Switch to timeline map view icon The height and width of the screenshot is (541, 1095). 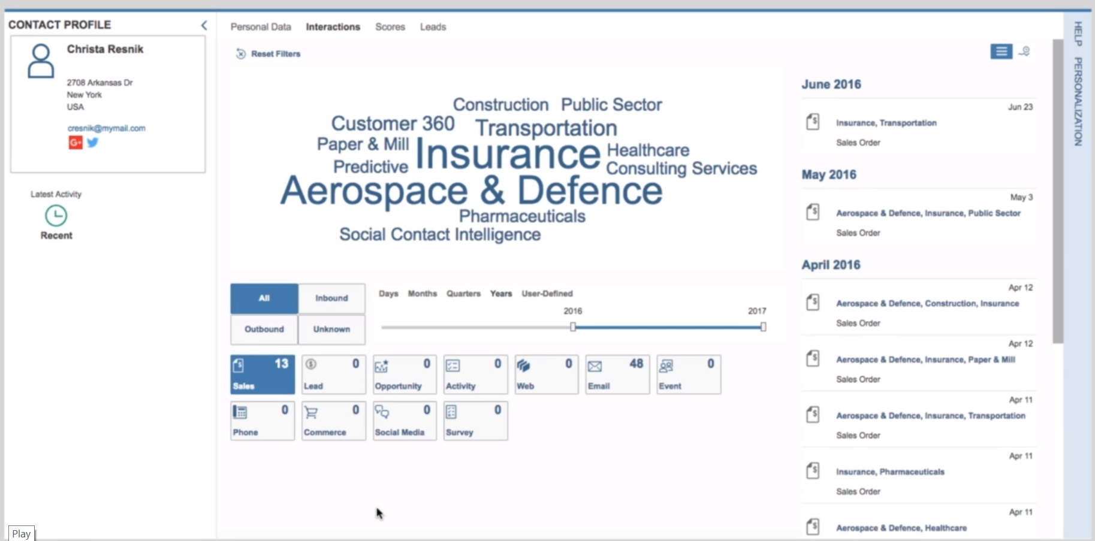(x=1025, y=52)
